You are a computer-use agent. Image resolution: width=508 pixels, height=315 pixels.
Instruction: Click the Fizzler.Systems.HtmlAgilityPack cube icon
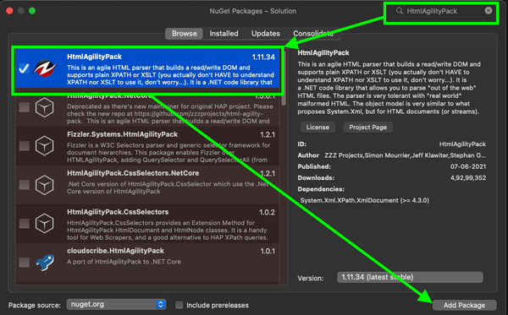[44, 146]
